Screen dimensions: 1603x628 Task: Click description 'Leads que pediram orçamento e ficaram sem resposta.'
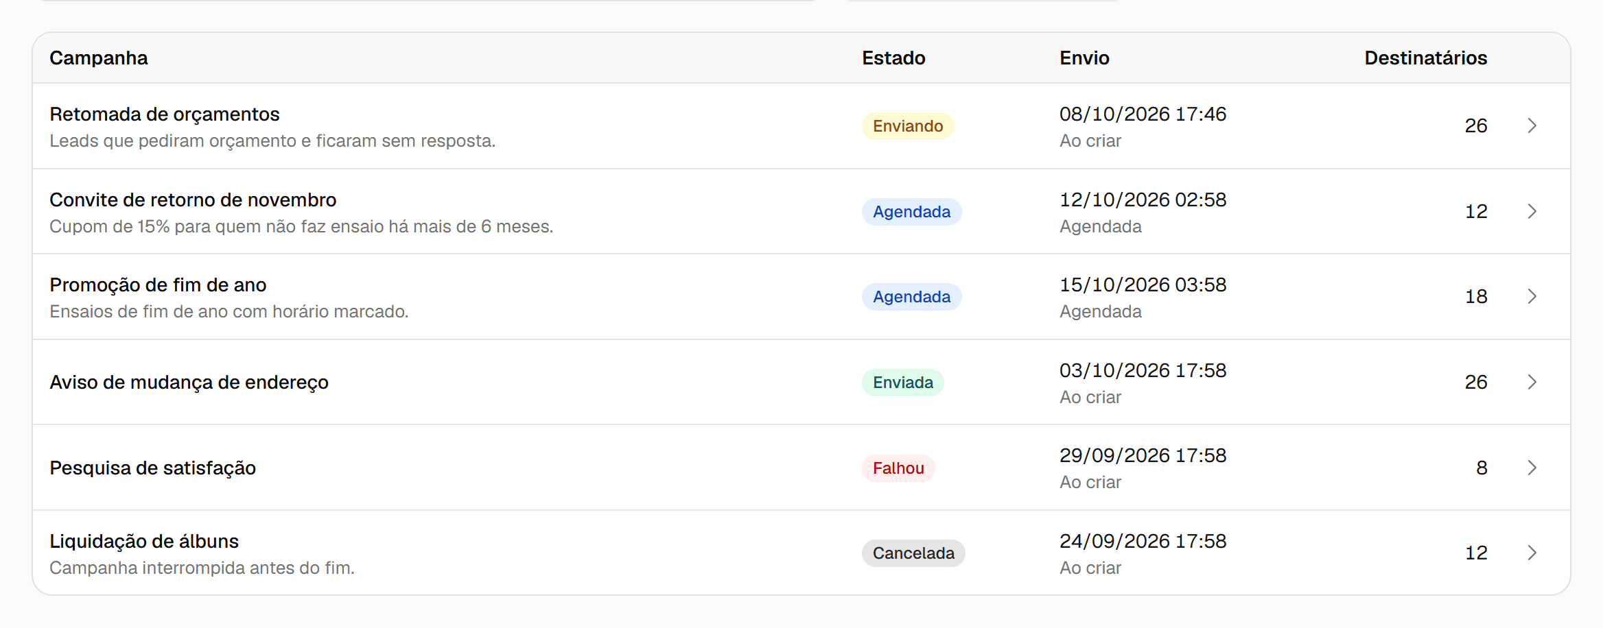272,141
